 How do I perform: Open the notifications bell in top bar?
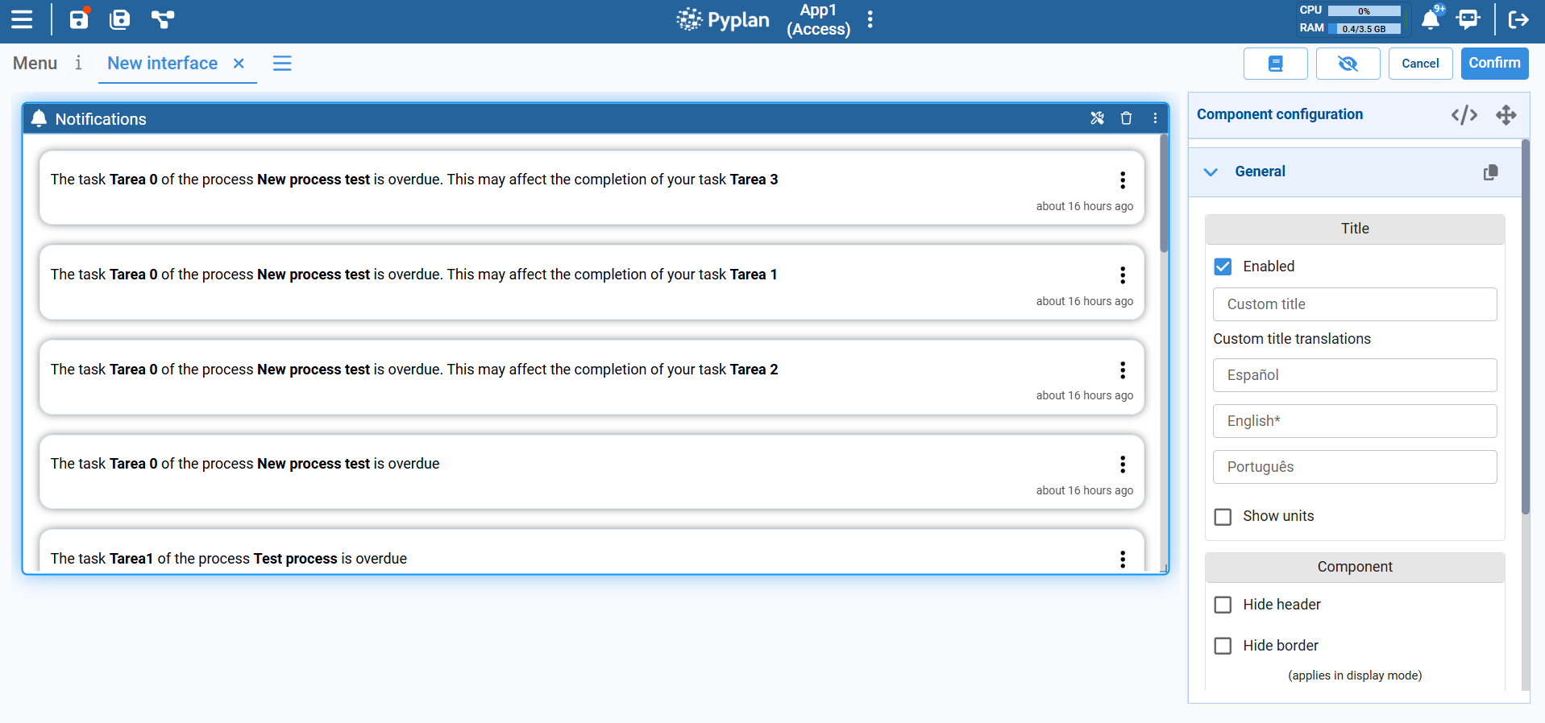pos(1431,19)
